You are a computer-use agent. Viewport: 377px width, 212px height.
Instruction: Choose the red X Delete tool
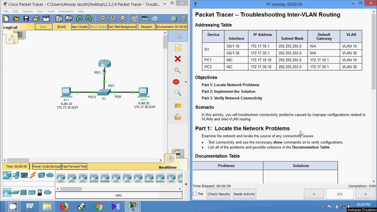click(178, 59)
